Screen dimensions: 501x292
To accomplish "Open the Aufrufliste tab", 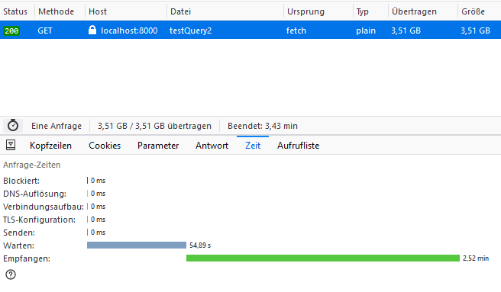I will [298, 146].
